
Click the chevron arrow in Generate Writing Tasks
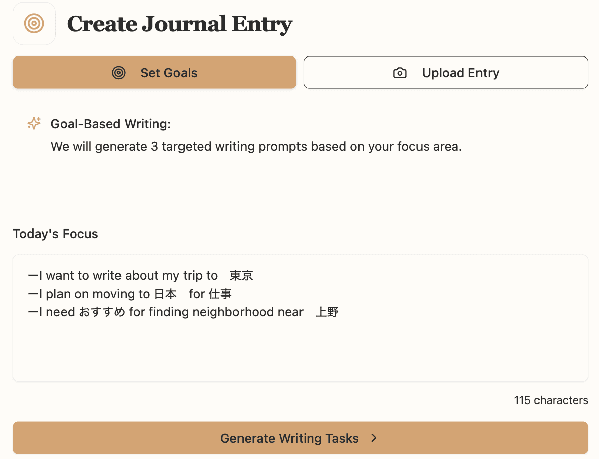374,438
